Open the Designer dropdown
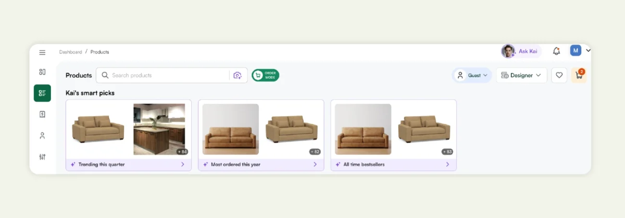 tap(522, 75)
